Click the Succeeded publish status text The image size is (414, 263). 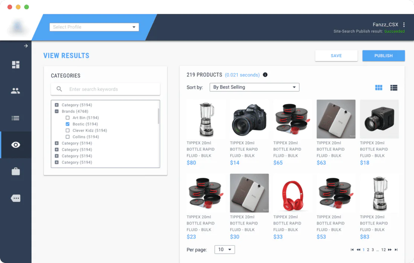click(394, 31)
